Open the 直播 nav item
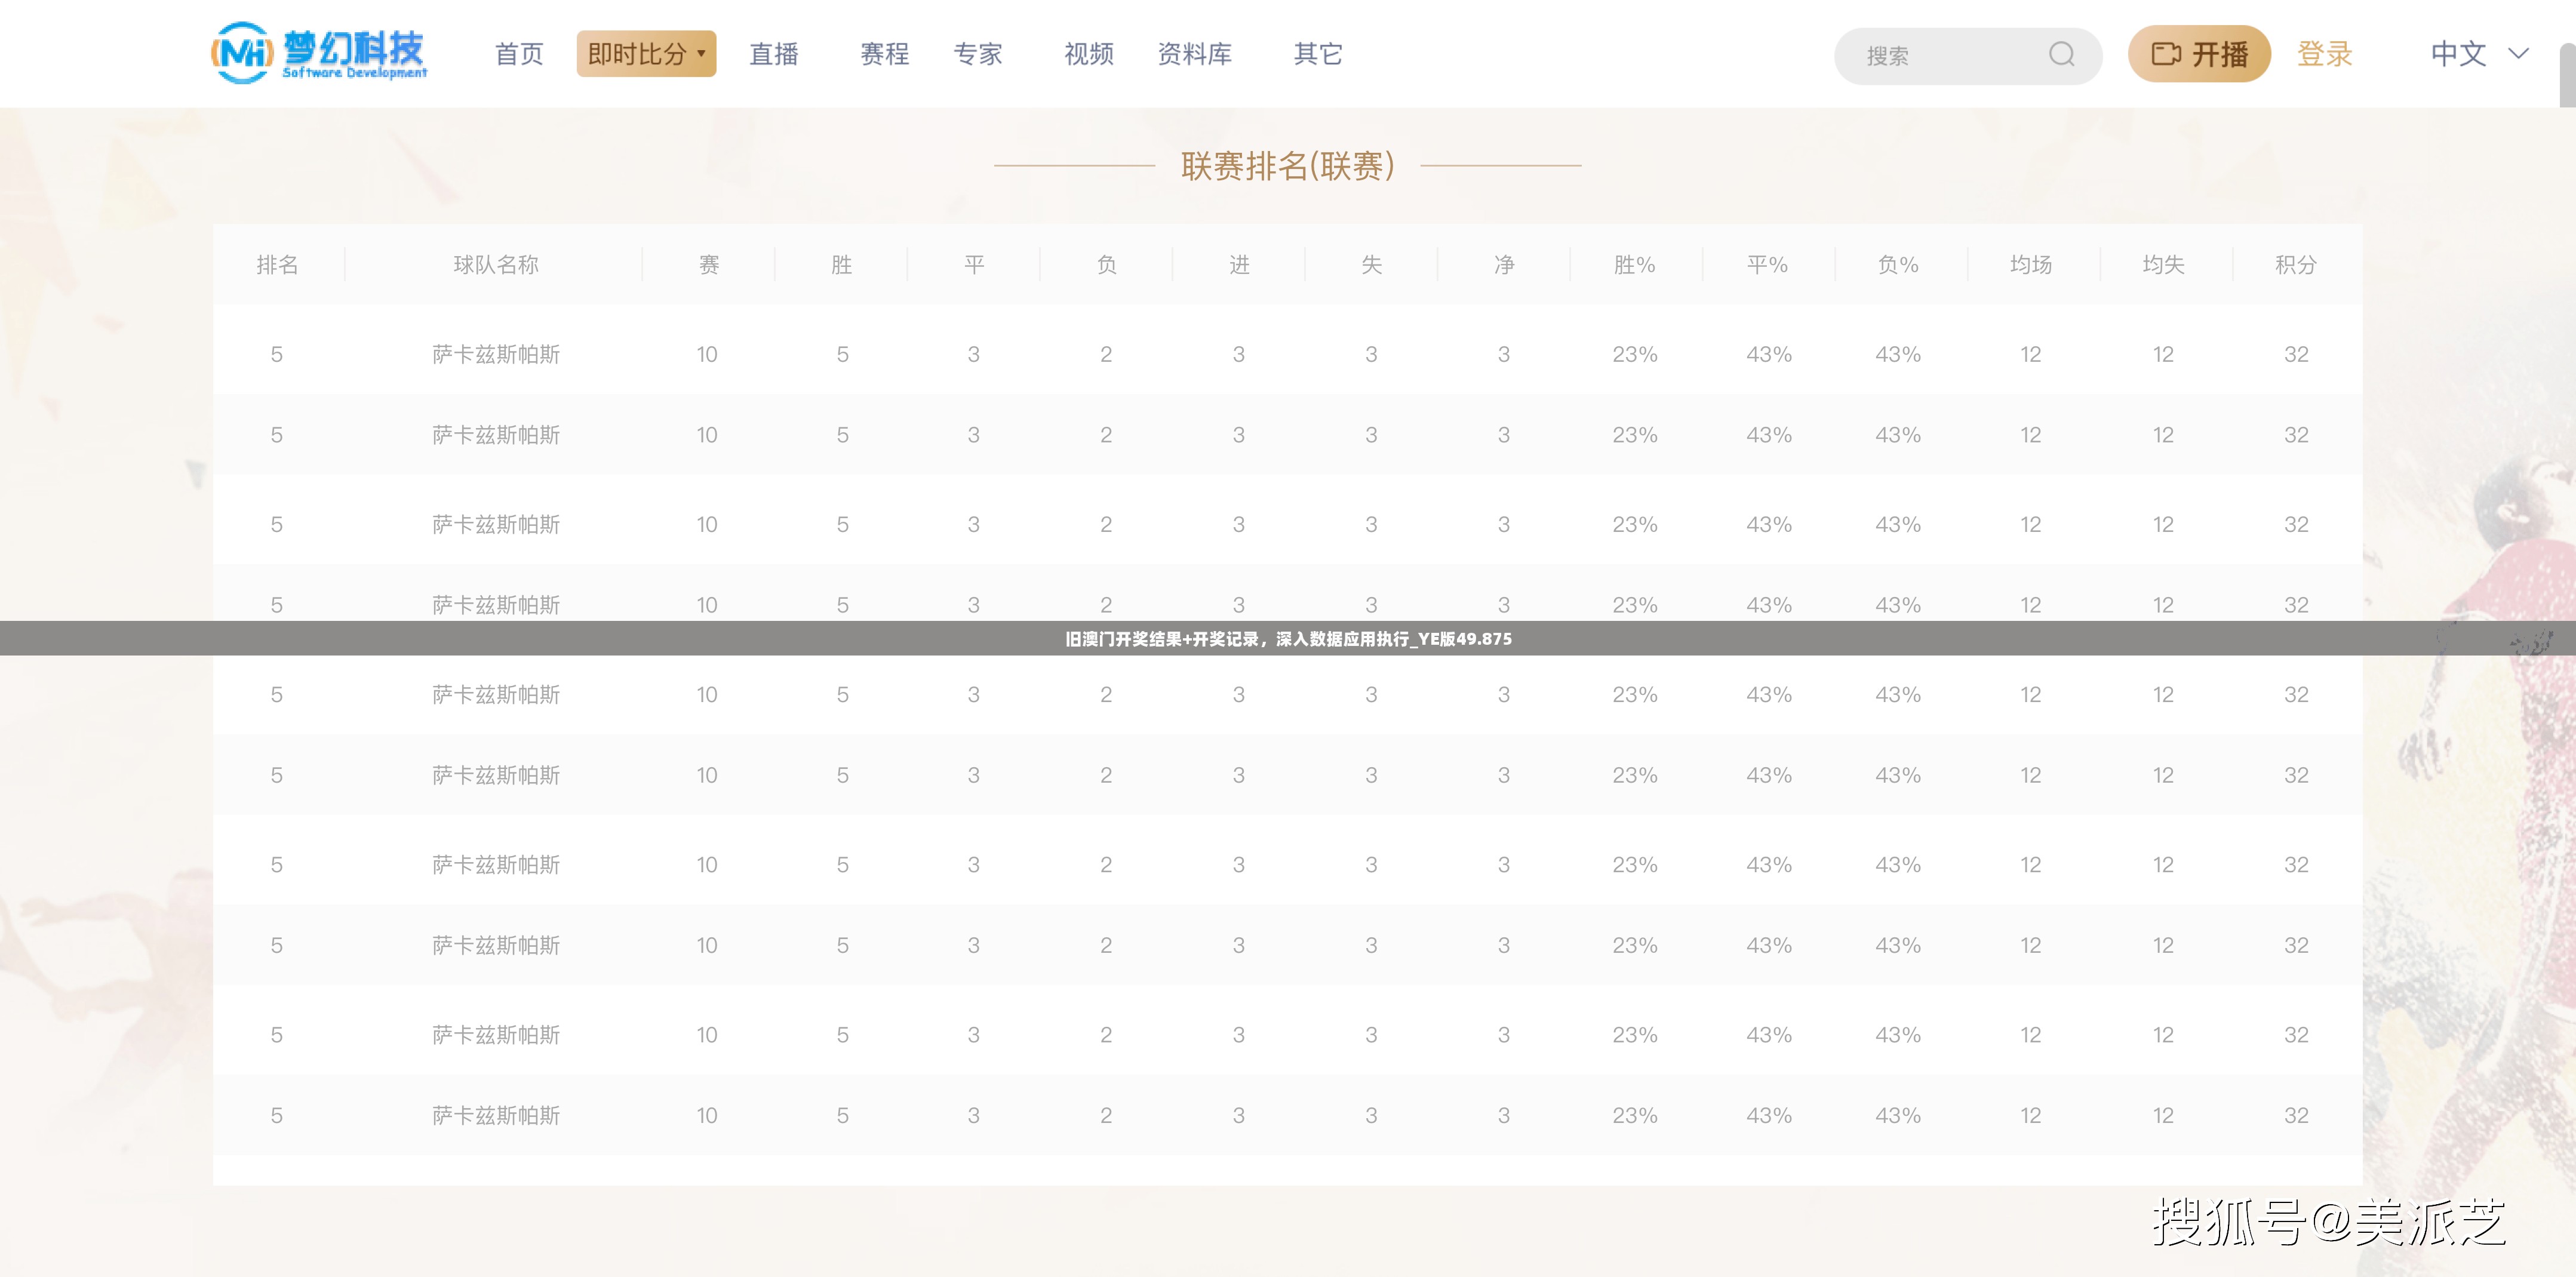This screenshot has width=2576, height=1277. coord(774,54)
